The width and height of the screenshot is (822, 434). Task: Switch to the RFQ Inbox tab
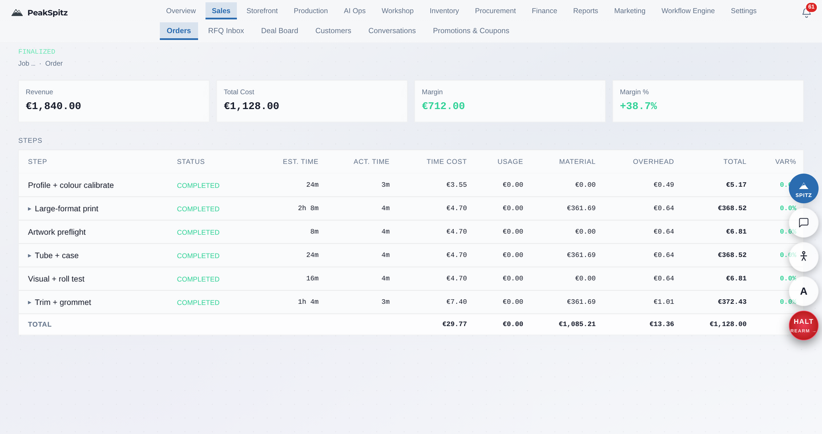click(x=226, y=31)
